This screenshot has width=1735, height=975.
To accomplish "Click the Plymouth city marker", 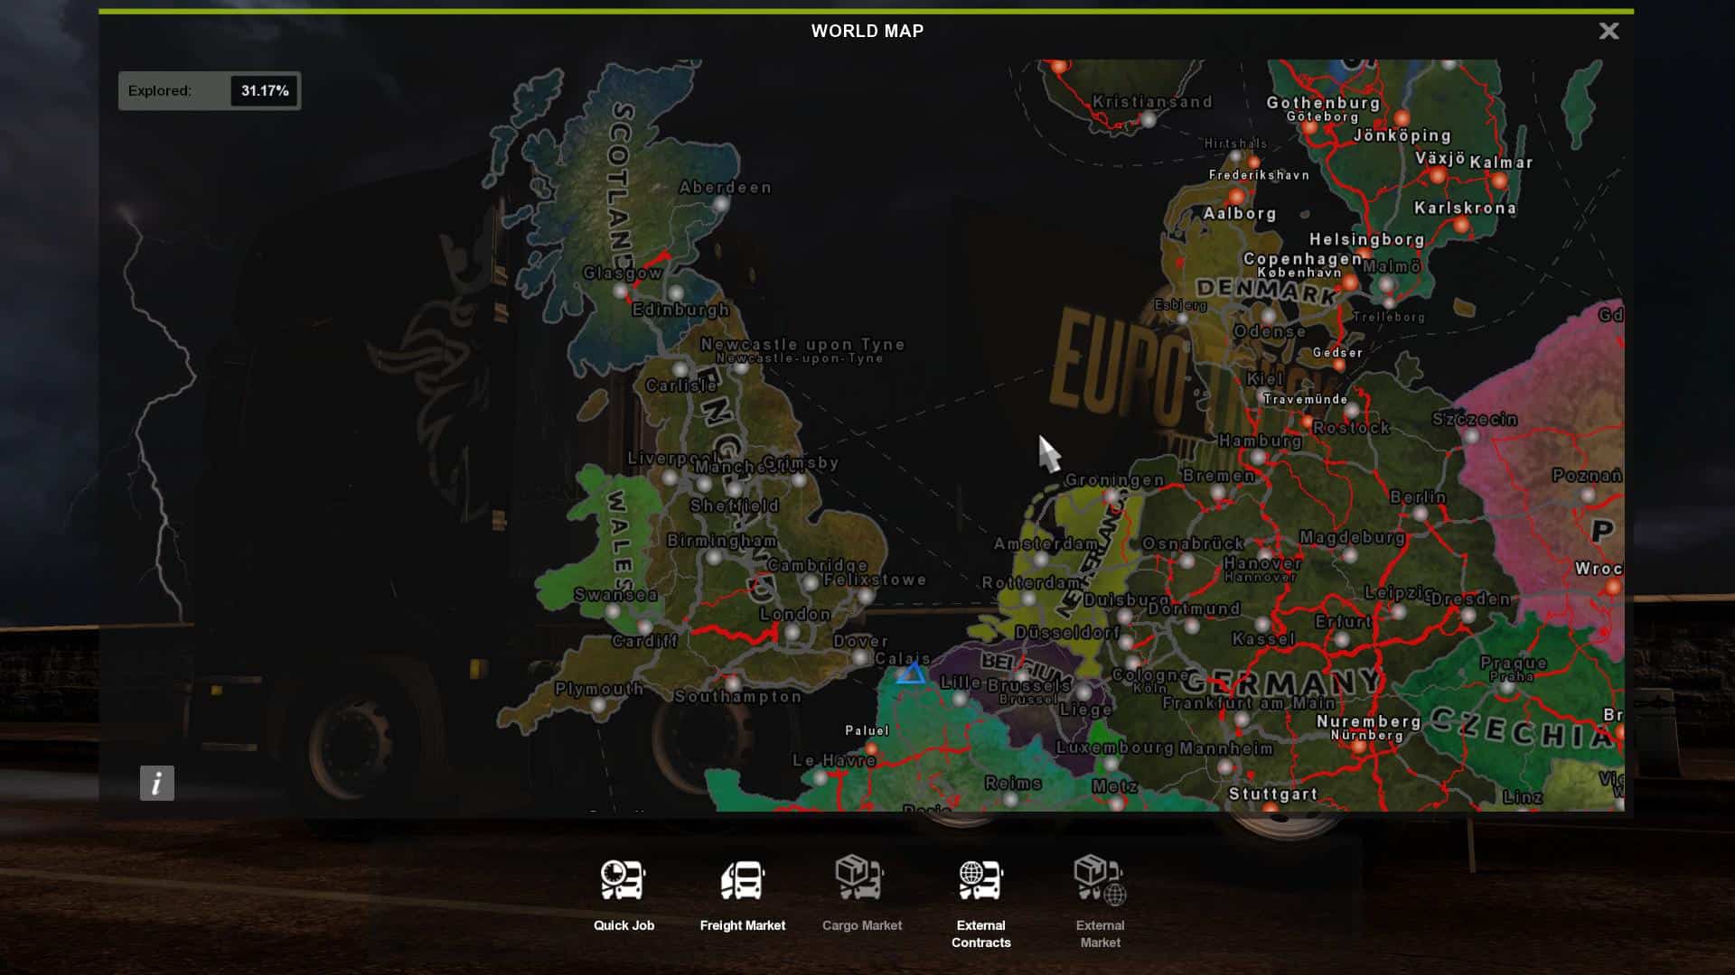I will pyautogui.click(x=598, y=705).
